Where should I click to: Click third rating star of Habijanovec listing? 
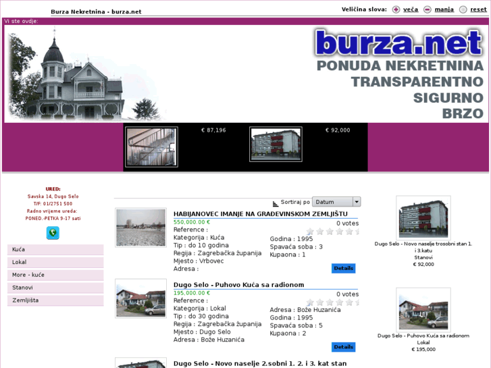click(330, 232)
